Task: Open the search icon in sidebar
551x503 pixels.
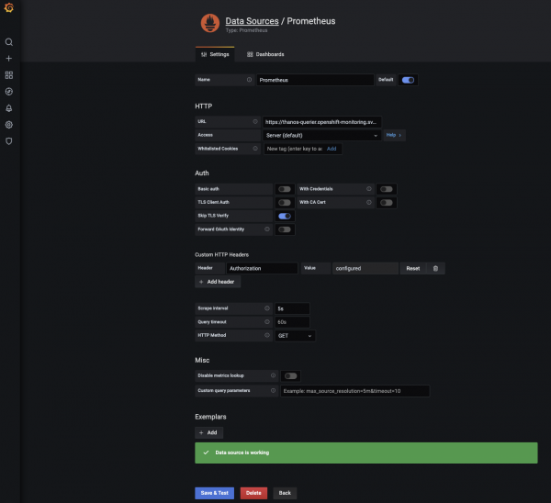Action: (x=9, y=42)
